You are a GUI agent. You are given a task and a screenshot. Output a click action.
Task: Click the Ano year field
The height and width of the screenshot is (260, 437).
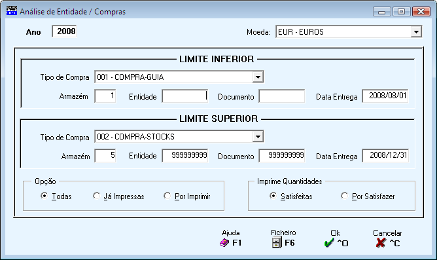(64, 31)
